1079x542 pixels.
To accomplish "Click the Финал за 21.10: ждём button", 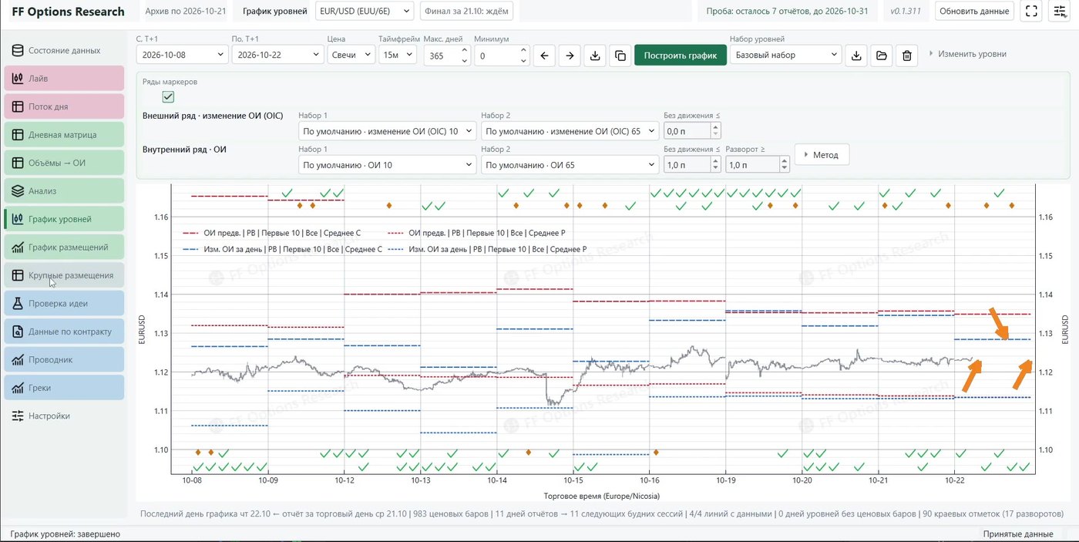I will pyautogui.click(x=466, y=12).
